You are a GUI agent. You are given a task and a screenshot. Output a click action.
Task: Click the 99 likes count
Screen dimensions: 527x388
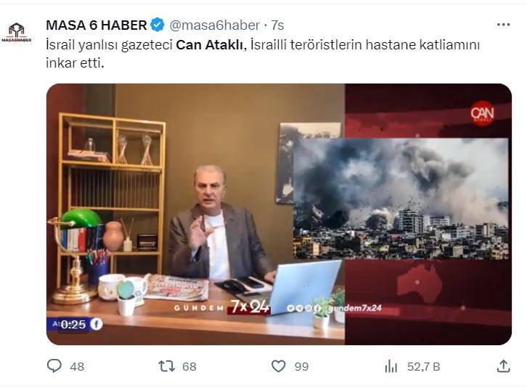point(301,366)
